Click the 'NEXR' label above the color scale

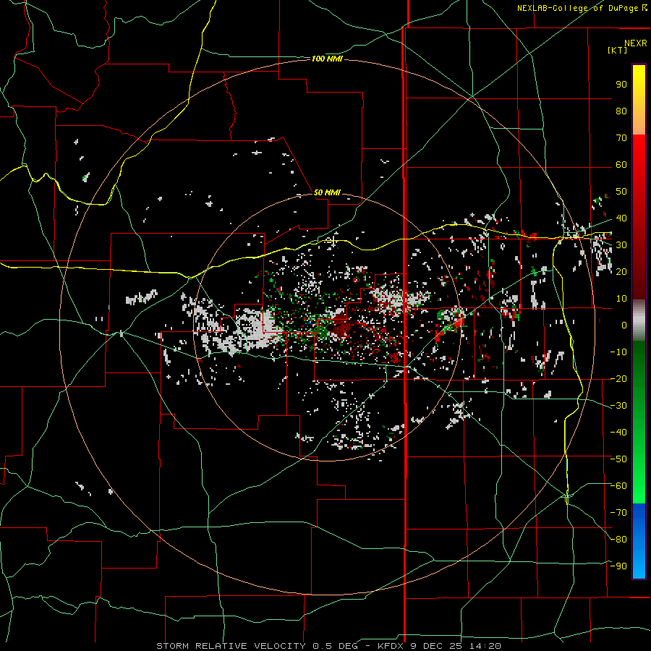[635, 43]
